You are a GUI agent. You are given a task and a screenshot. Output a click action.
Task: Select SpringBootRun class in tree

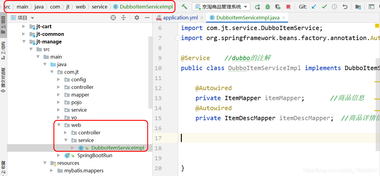point(95,155)
